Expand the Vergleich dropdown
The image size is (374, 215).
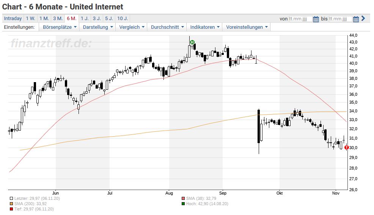click(x=132, y=27)
